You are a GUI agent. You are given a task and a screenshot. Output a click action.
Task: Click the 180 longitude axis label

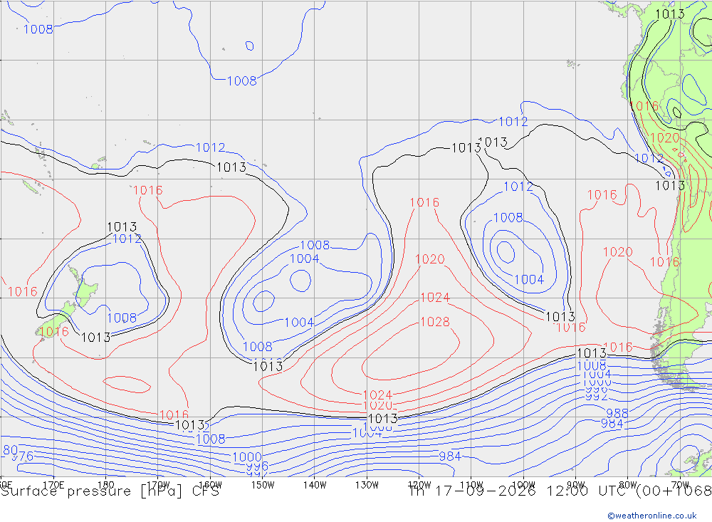[106, 485]
